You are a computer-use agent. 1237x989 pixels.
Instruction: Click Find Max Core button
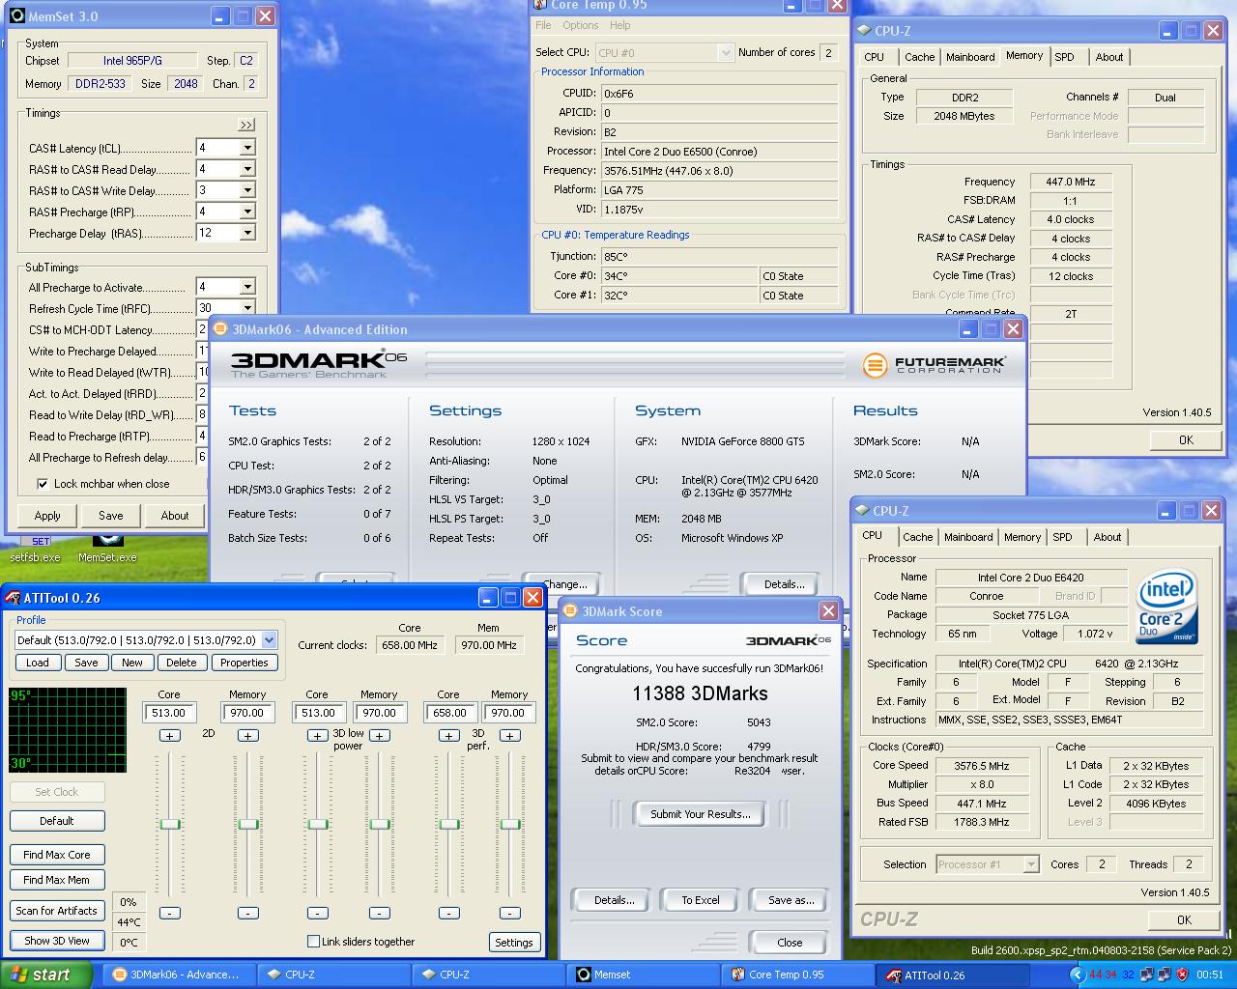[57, 855]
